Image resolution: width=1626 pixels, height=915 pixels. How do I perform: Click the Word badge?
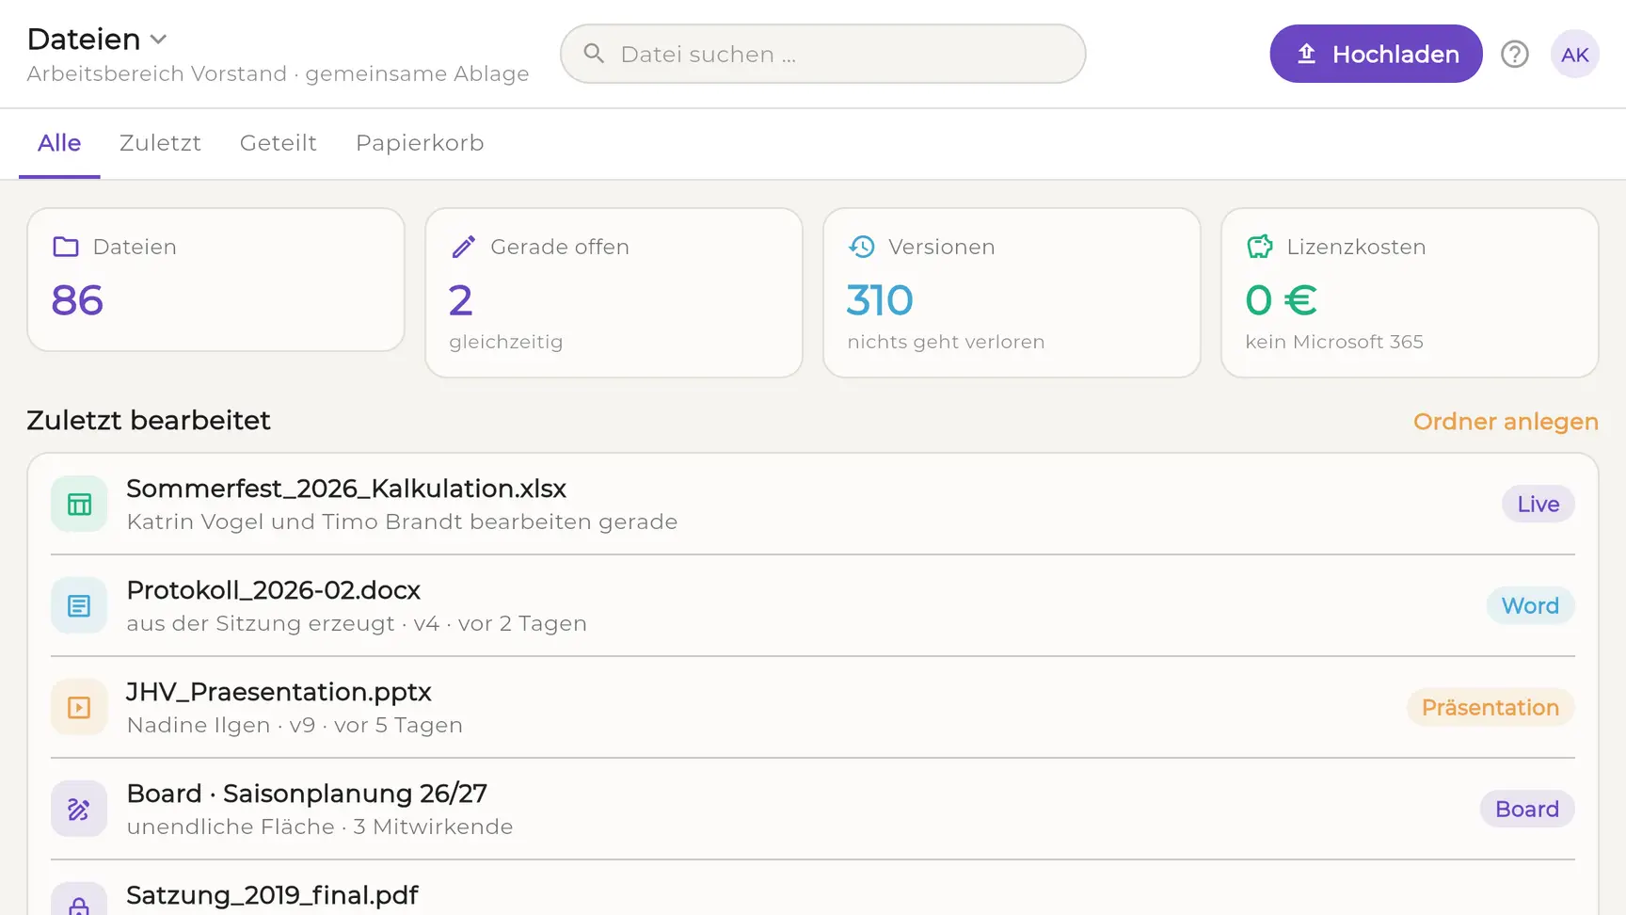tap(1530, 606)
